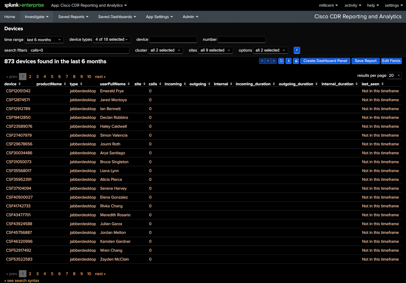Open the App Settings menu
The image size is (406, 283).
159,17
